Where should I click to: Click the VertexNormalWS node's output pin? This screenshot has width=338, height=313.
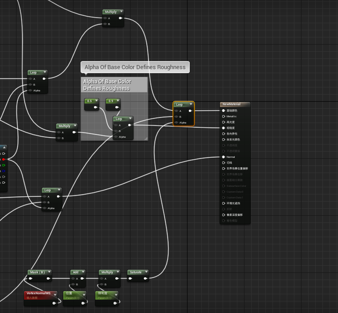54,303
